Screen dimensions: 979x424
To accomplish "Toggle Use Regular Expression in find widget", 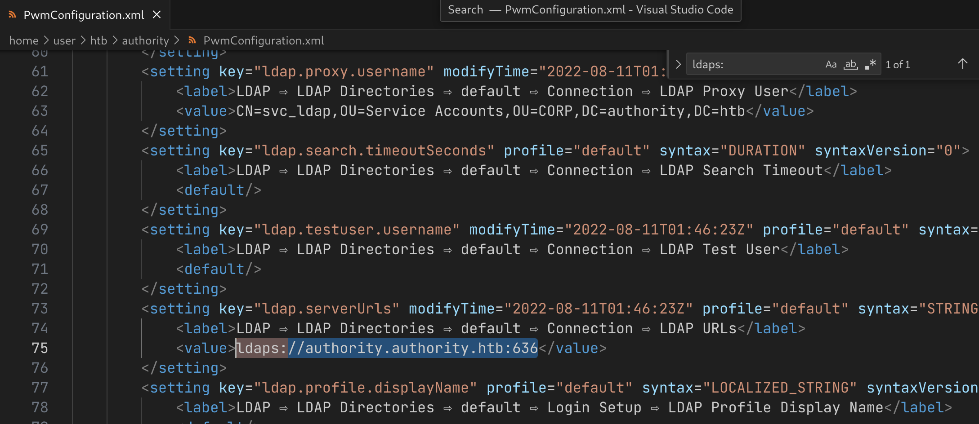I will click(x=871, y=64).
